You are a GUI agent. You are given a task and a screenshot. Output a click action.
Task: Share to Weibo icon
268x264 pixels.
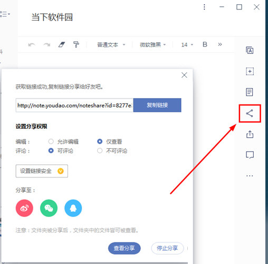pyautogui.click(x=24, y=208)
